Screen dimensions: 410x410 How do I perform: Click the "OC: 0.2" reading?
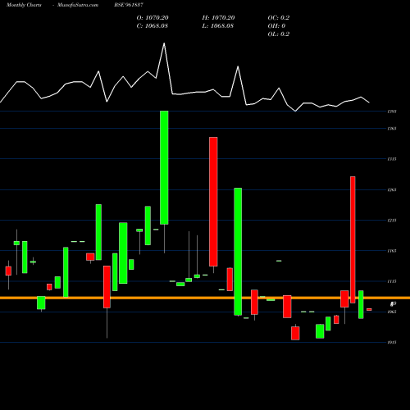(x=279, y=18)
